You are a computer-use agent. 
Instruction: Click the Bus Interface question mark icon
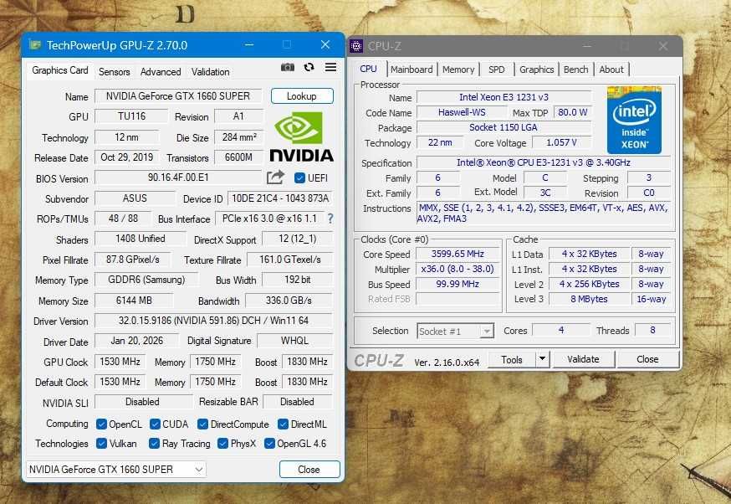pyautogui.click(x=330, y=219)
